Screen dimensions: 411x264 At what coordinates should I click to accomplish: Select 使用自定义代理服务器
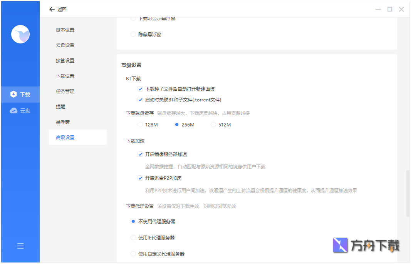pos(133,254)
